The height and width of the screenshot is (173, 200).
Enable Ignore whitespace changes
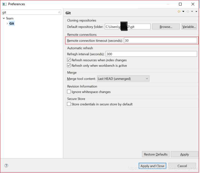pyautogui.click(x=69, y=92)
